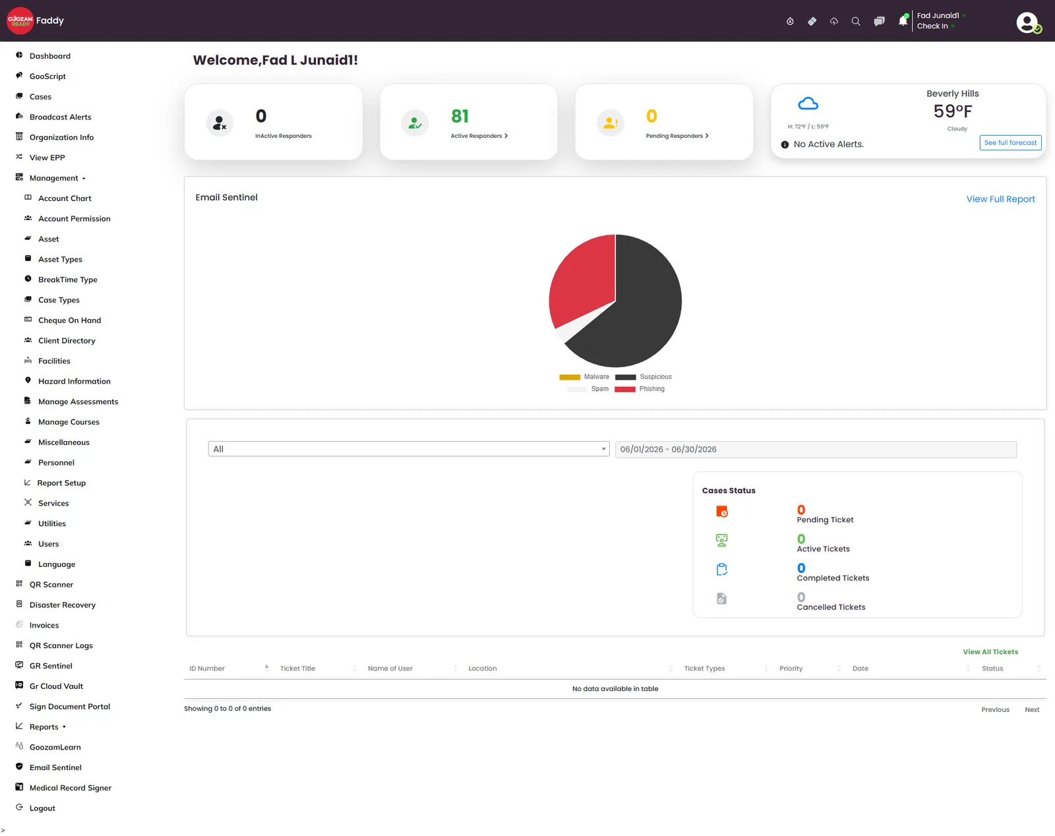This screenshot has width=1055, height=836.
Task: Open Users management page
Action: [x=48, y=544]
